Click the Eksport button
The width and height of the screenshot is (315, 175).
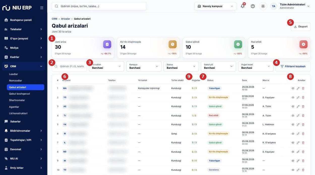[301, 27]
